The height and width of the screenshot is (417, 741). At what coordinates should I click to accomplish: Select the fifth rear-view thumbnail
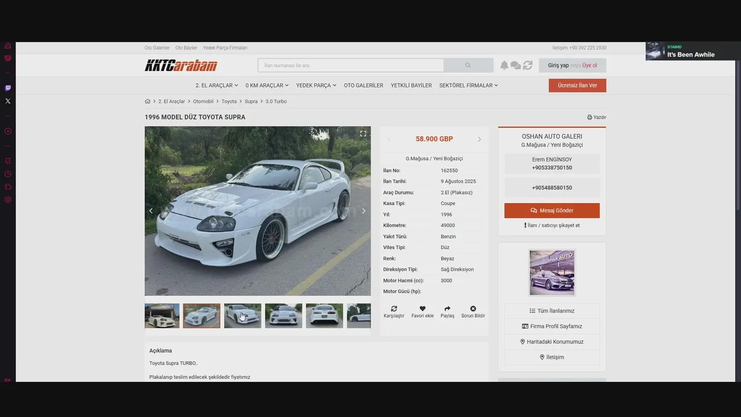(324, 316)
